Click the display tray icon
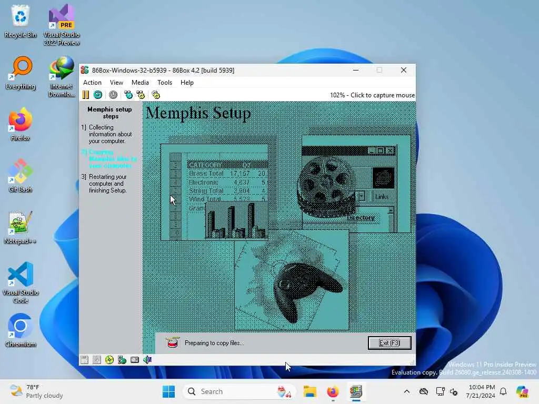Viewport: 539px width, 404px height. click(440, 391)
